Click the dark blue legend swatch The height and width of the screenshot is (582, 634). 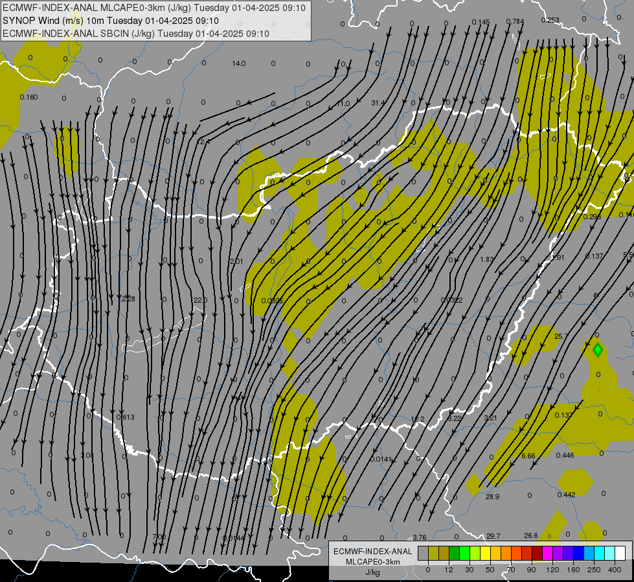(578, 553)
